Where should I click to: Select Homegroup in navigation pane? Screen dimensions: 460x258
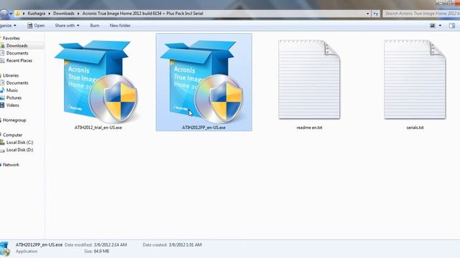coord(14,120)
